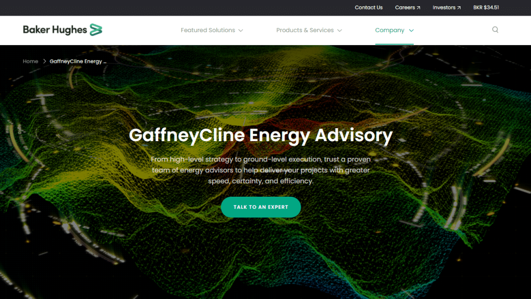Image resolution: width=531 pixels, height=299 pixels.
Task: Open the search magnifier icon
Action: 495,30
